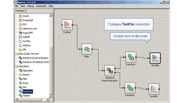Maximize the Apatar window
Image resolution: width=184 pixels, height=103 pixels.
coord(164,2)
